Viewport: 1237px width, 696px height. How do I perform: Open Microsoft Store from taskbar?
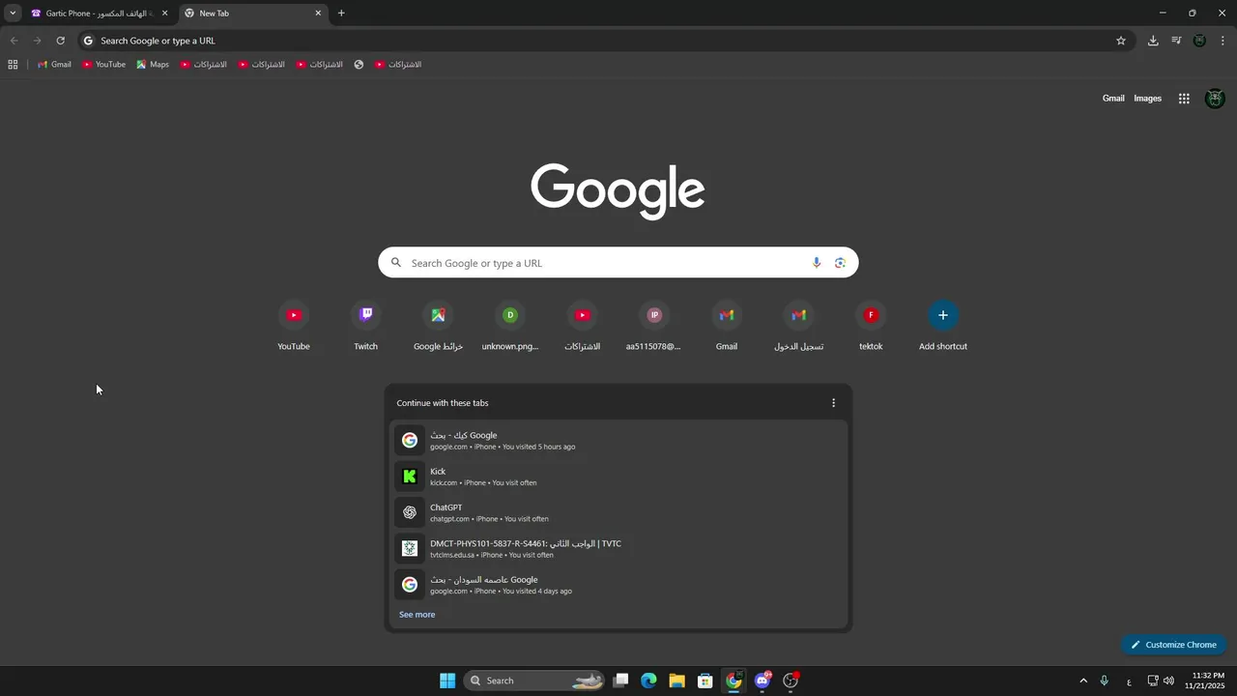705,681
